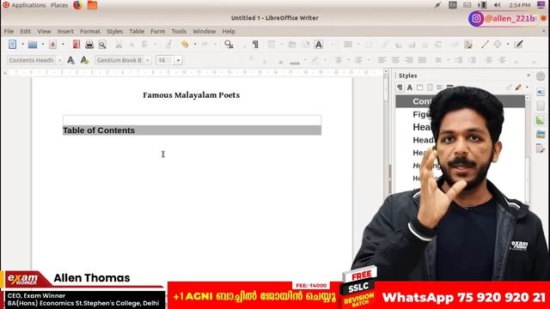
Task: Click the Famous Malayalam Poets title text
Action: click(191, 95)
